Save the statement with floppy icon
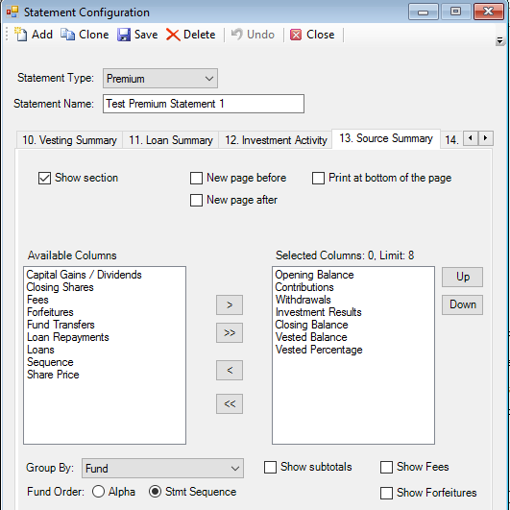Image resolution: width=510 pixels, height=510 pixels. click(x=124, y=35)
